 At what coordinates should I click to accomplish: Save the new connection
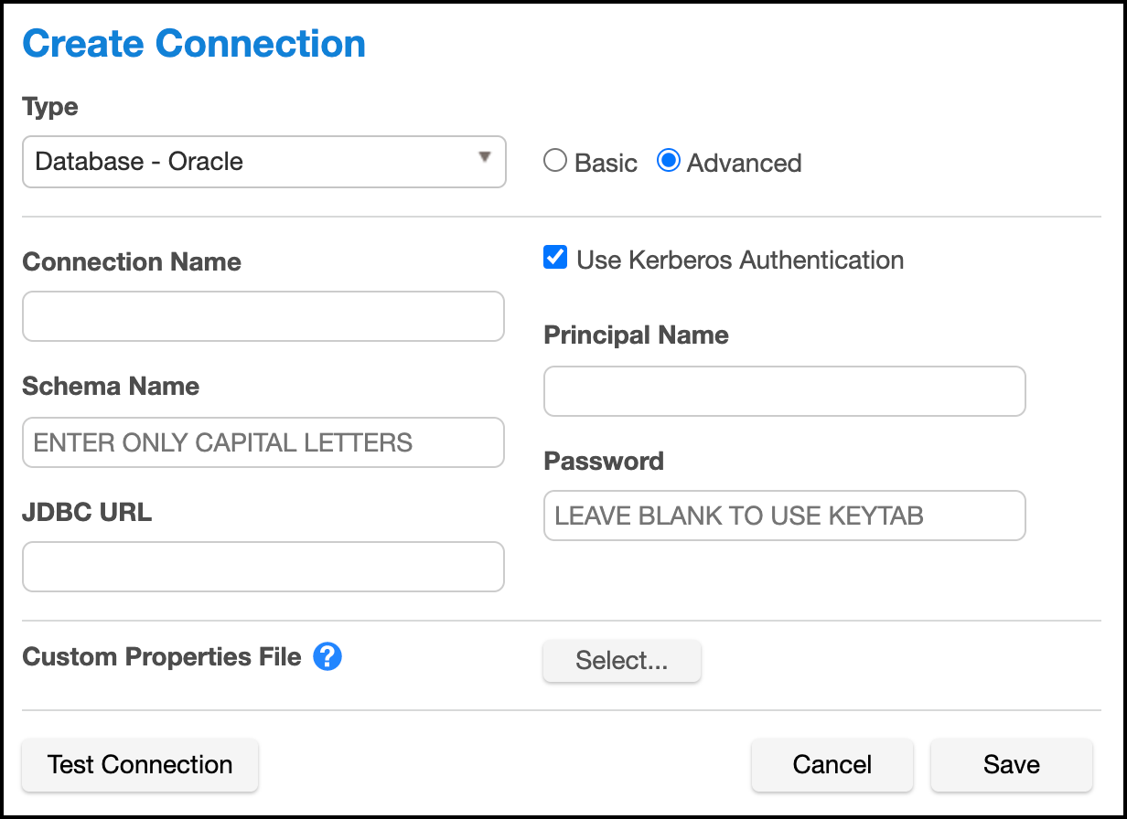[1011, 765]
